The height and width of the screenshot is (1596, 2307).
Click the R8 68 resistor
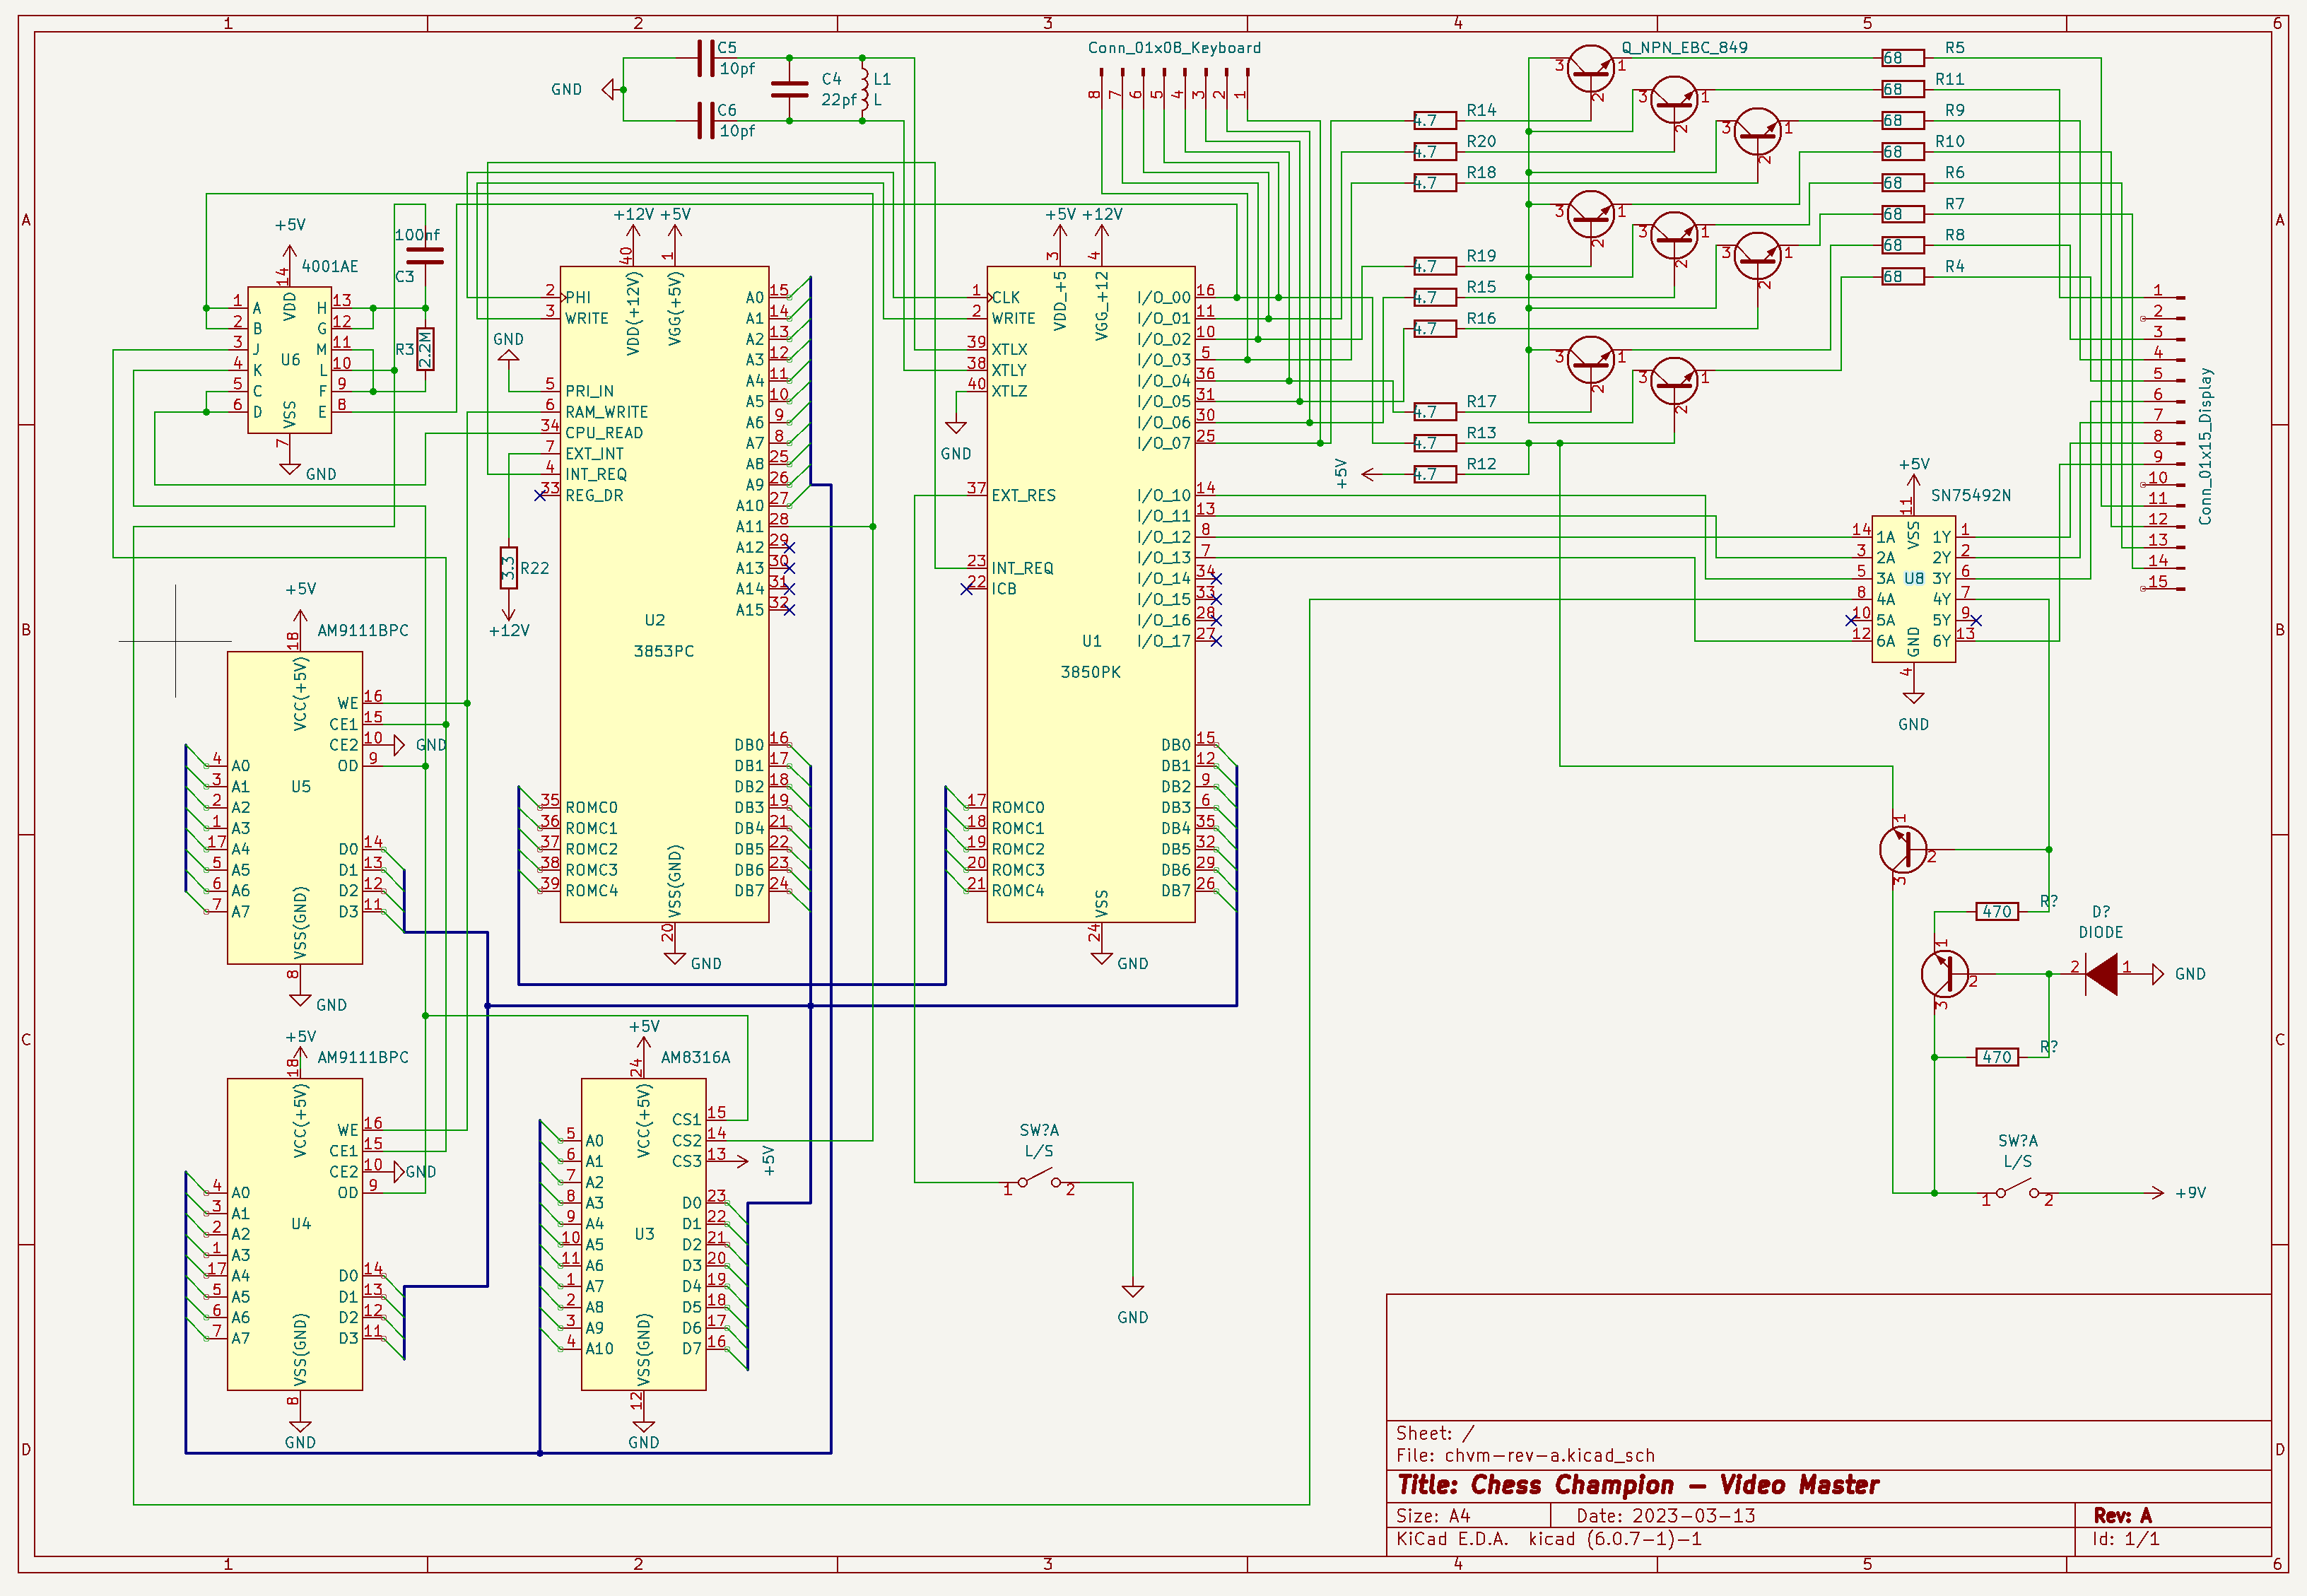[1902, 245]
